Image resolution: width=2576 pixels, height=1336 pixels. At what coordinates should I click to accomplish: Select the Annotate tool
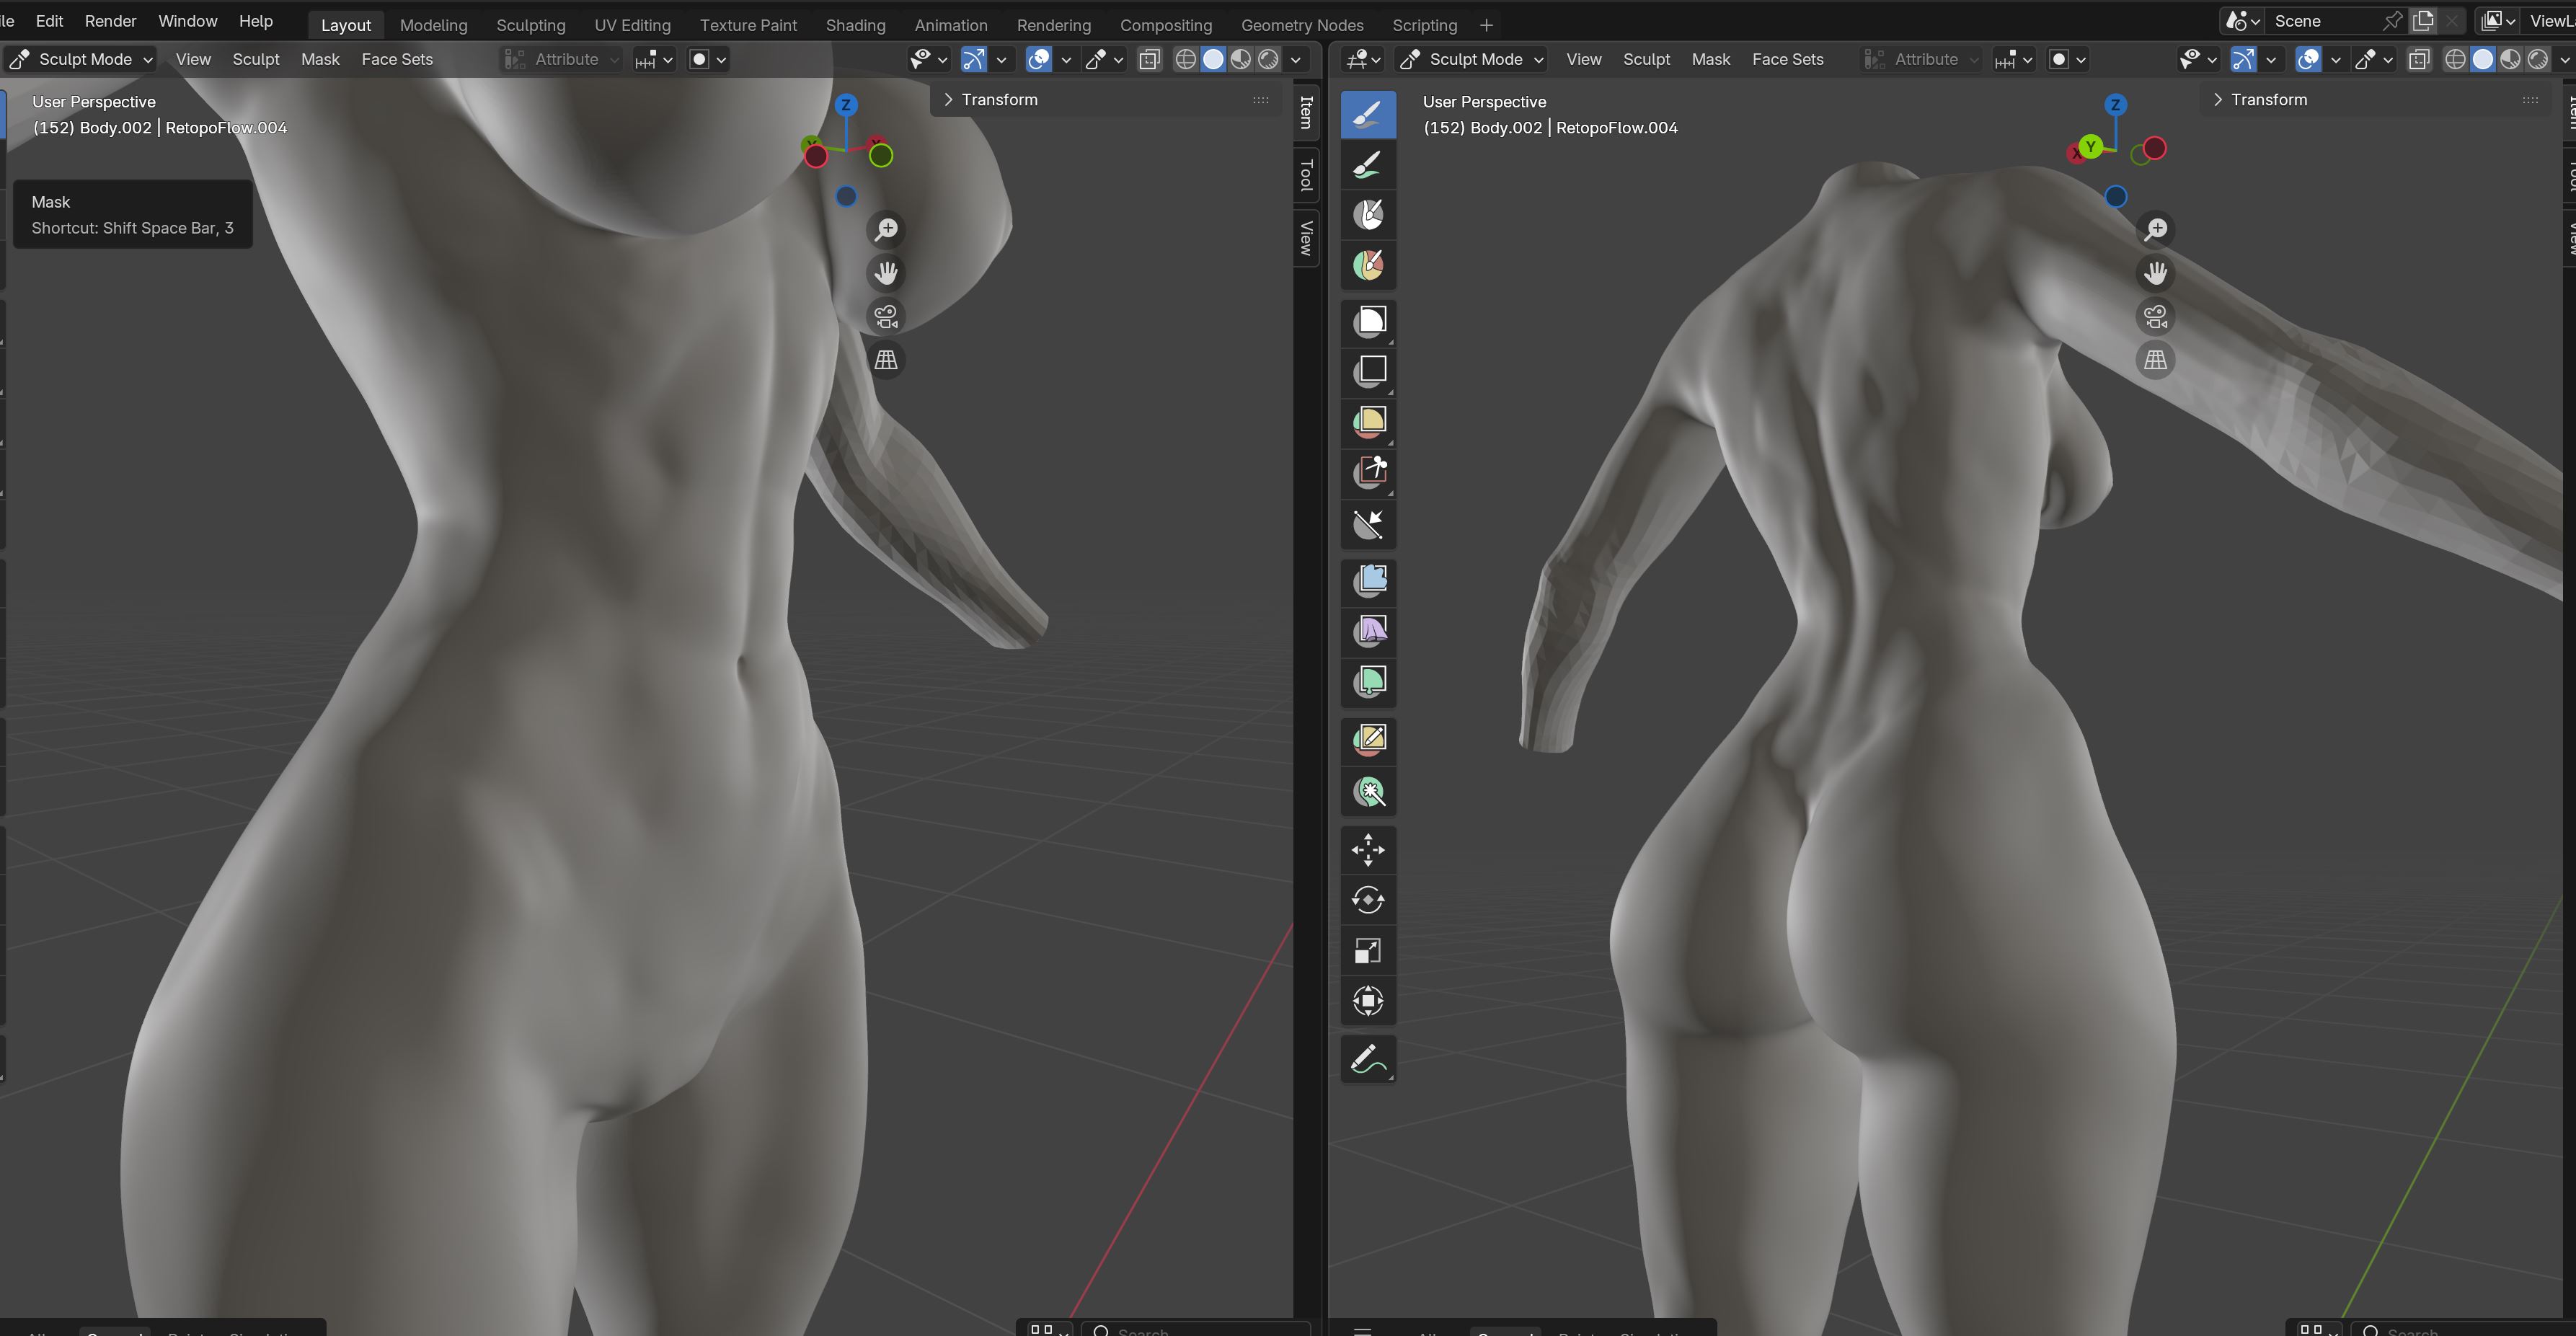click(1368, 1059)
